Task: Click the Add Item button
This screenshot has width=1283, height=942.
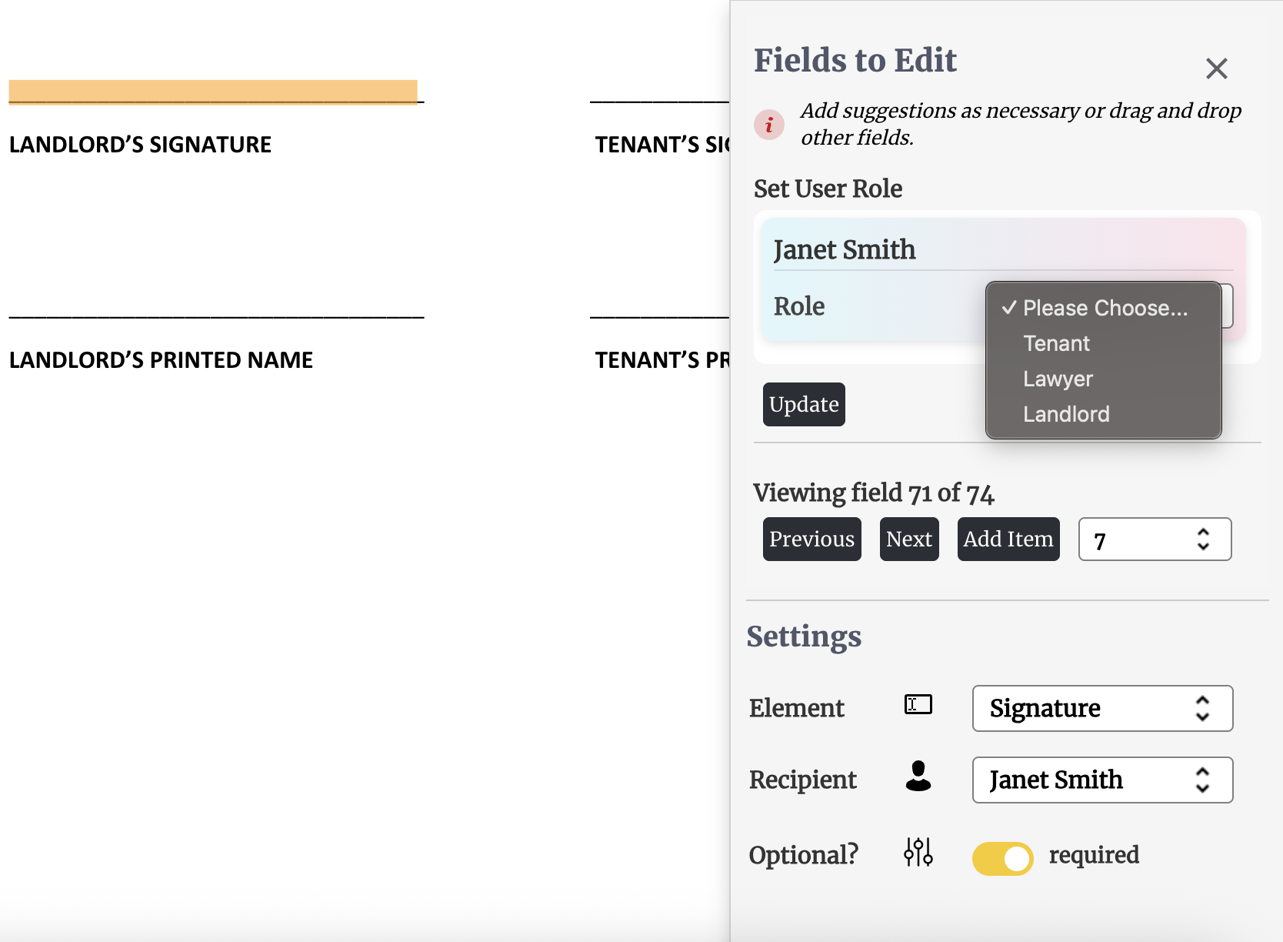Action: [1008, 539]
